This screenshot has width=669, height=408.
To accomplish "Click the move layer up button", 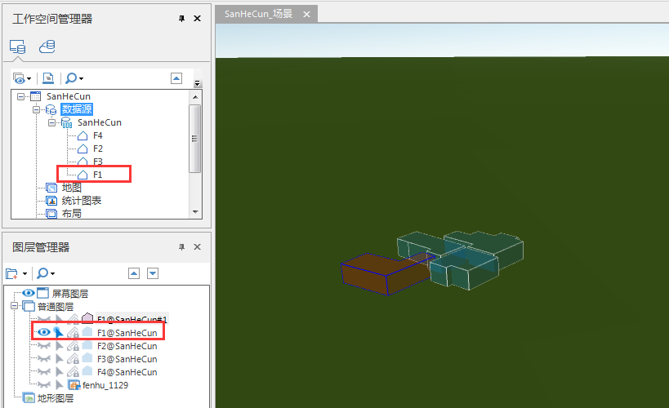I will click(x=134, y=273).
